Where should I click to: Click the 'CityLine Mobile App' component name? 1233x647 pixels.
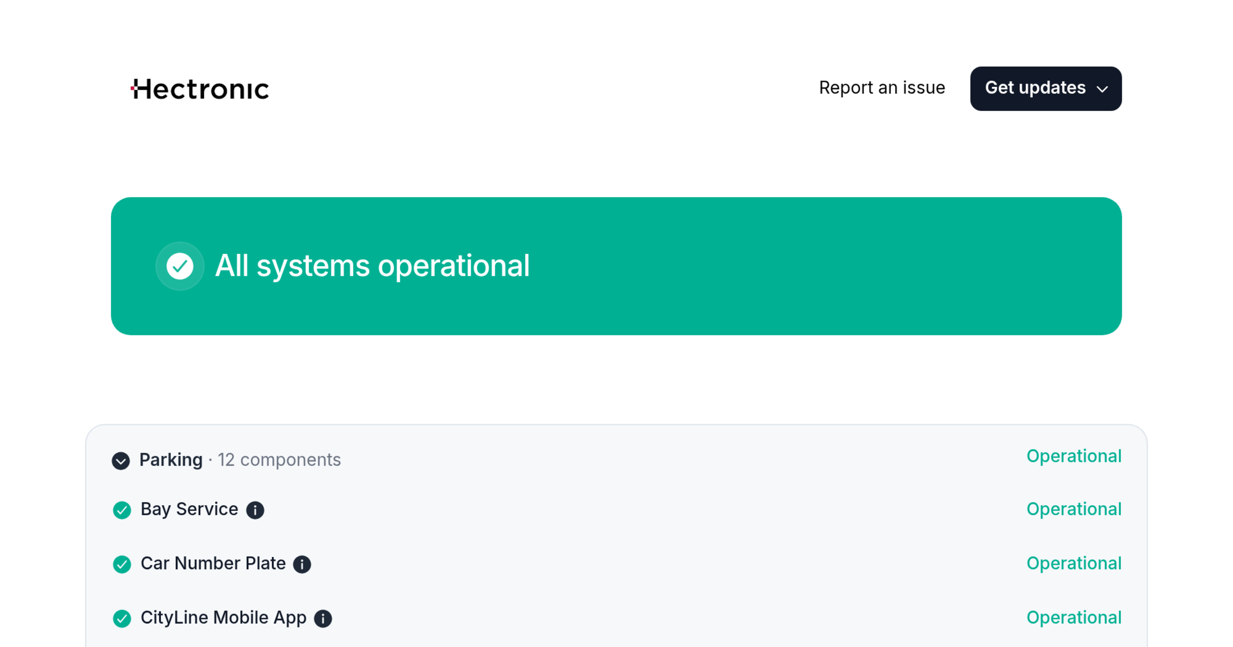pyautogui.click(x=223, y=618)
